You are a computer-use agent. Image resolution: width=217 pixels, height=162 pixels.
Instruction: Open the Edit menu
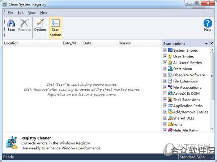click(21, 13)
